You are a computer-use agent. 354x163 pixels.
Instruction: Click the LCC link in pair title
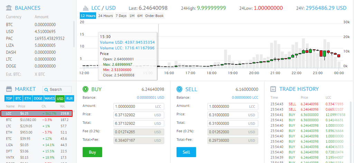pyautogui.click(x=96, y=8)
